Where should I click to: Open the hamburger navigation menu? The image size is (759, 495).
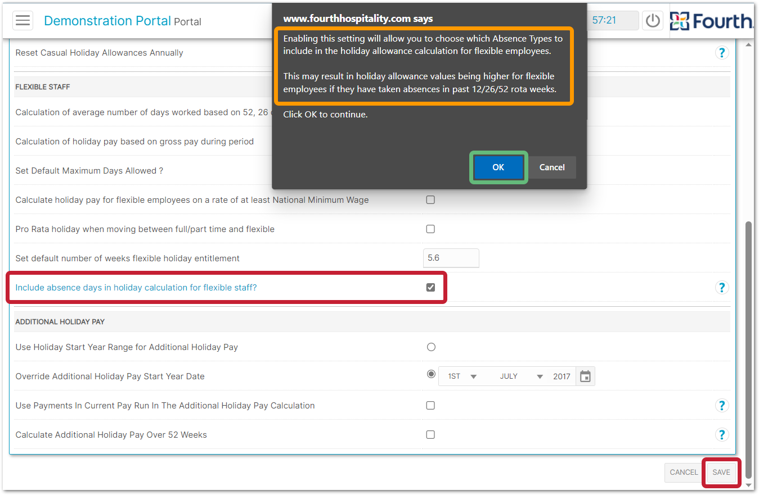point(23,20)
